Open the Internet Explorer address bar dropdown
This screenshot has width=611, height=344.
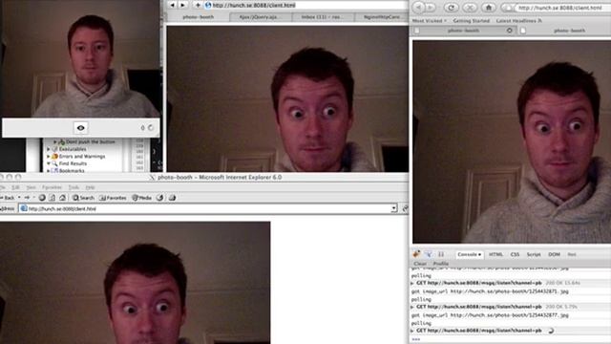click(x=394, y=208)
